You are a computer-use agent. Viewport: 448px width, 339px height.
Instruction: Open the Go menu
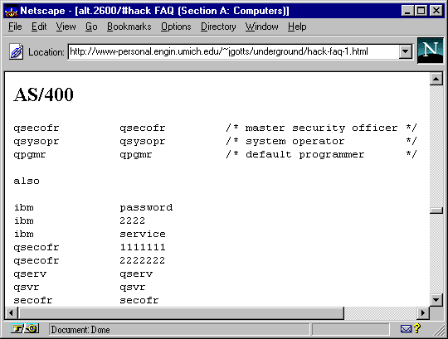point(91,27)
